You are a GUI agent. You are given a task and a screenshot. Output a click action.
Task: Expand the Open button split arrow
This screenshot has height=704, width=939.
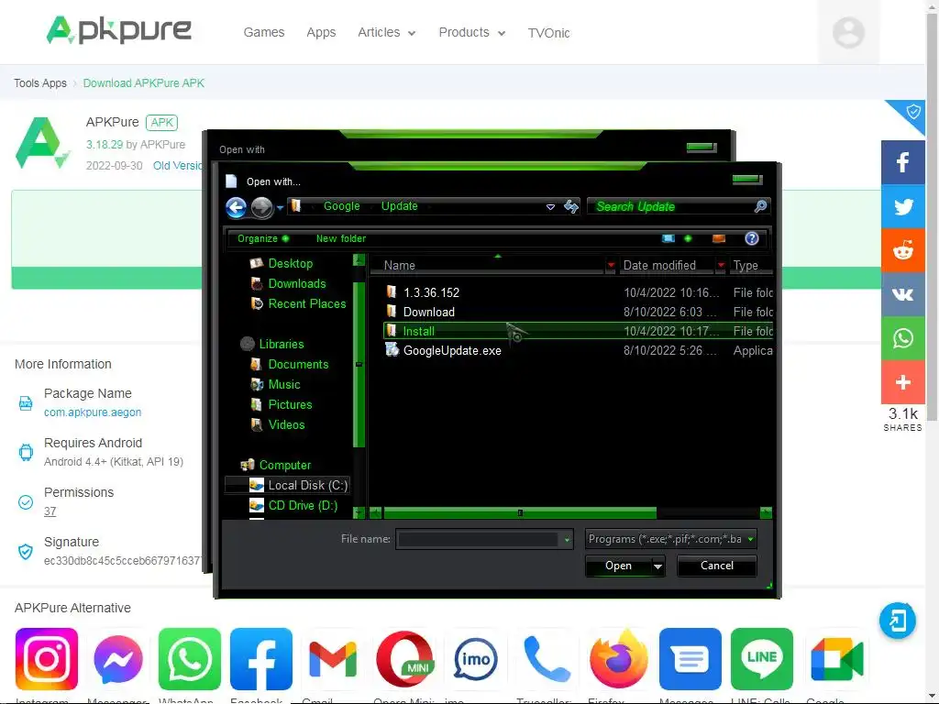(658, 566)
